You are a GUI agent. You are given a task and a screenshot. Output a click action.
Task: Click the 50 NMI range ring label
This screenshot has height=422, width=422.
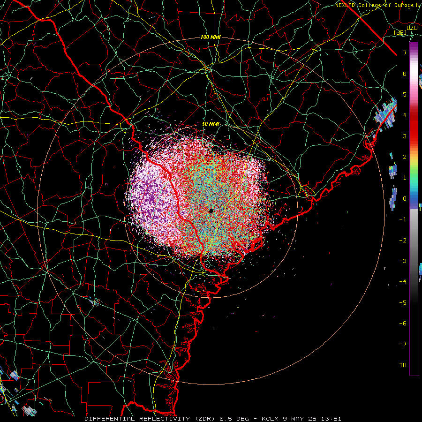tap(211, 124)
